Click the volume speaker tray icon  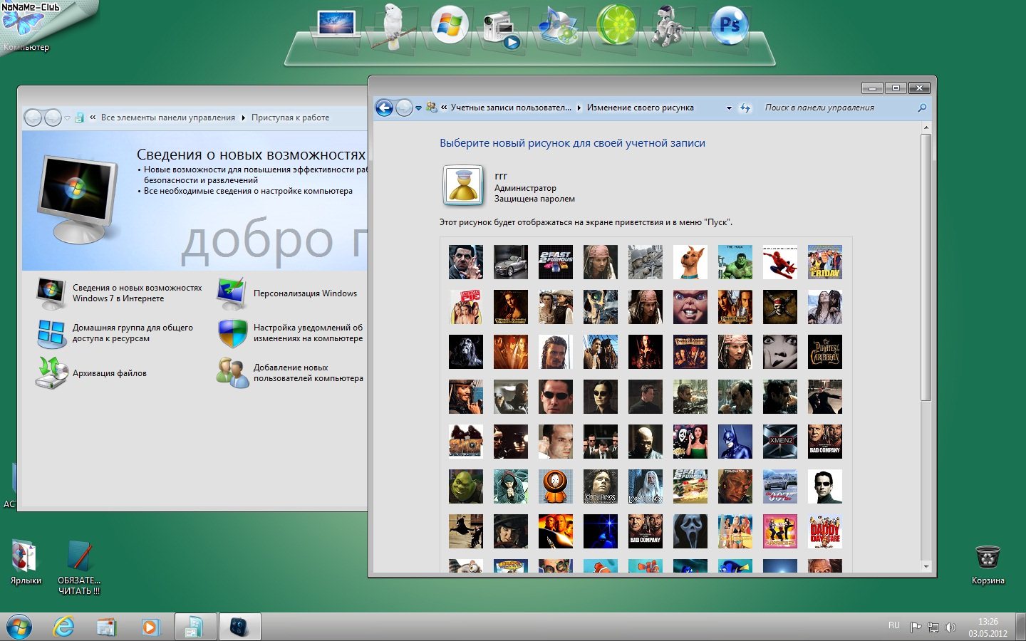(950, 627)
